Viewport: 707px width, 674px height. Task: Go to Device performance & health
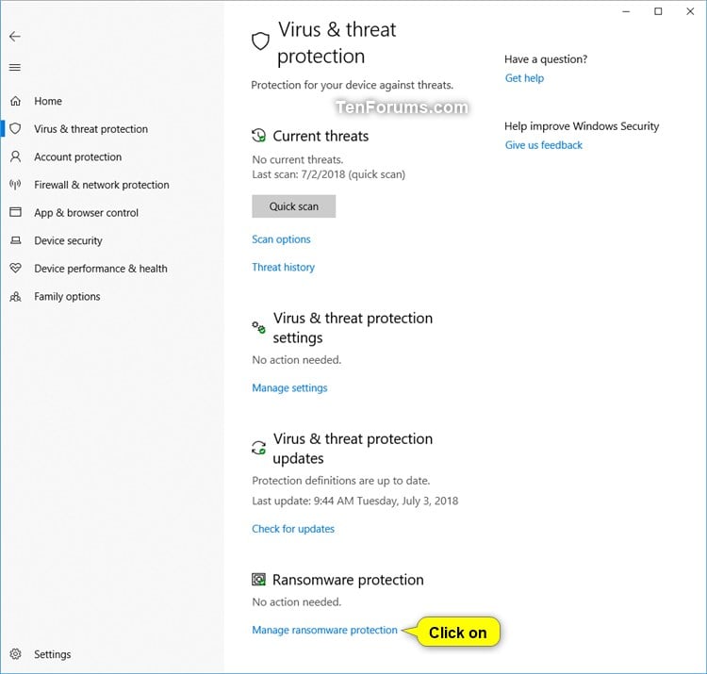(x=101, y=269)
